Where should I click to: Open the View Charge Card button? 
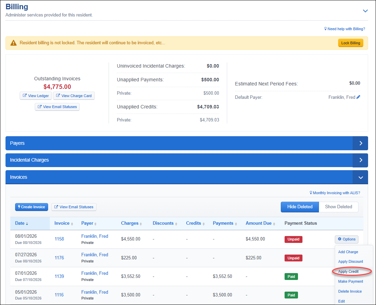[x=74, y=96]
